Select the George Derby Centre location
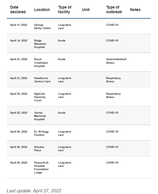 [x=42, y=26]
